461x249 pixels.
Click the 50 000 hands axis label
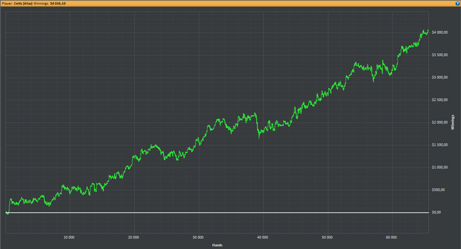pyautogui.click(x=327, y=237)
